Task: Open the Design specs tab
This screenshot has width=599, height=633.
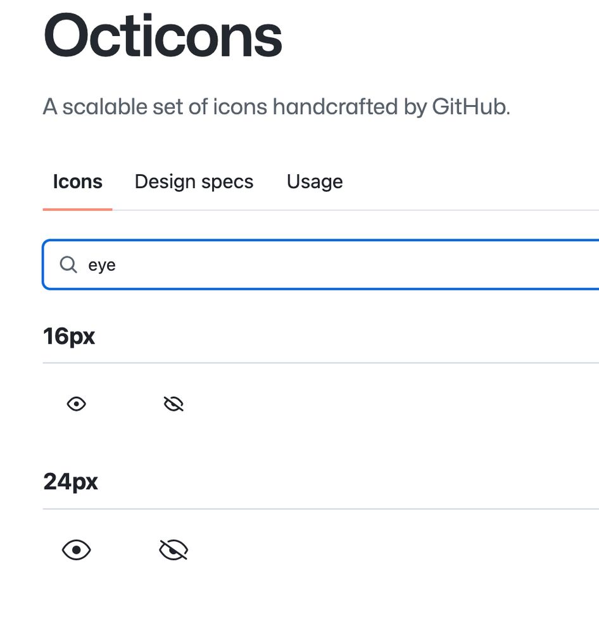Action: point(194,182)
